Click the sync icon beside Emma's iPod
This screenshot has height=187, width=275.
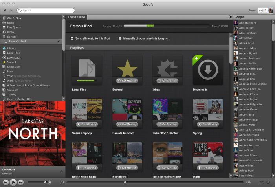click(x=59, y=41)
